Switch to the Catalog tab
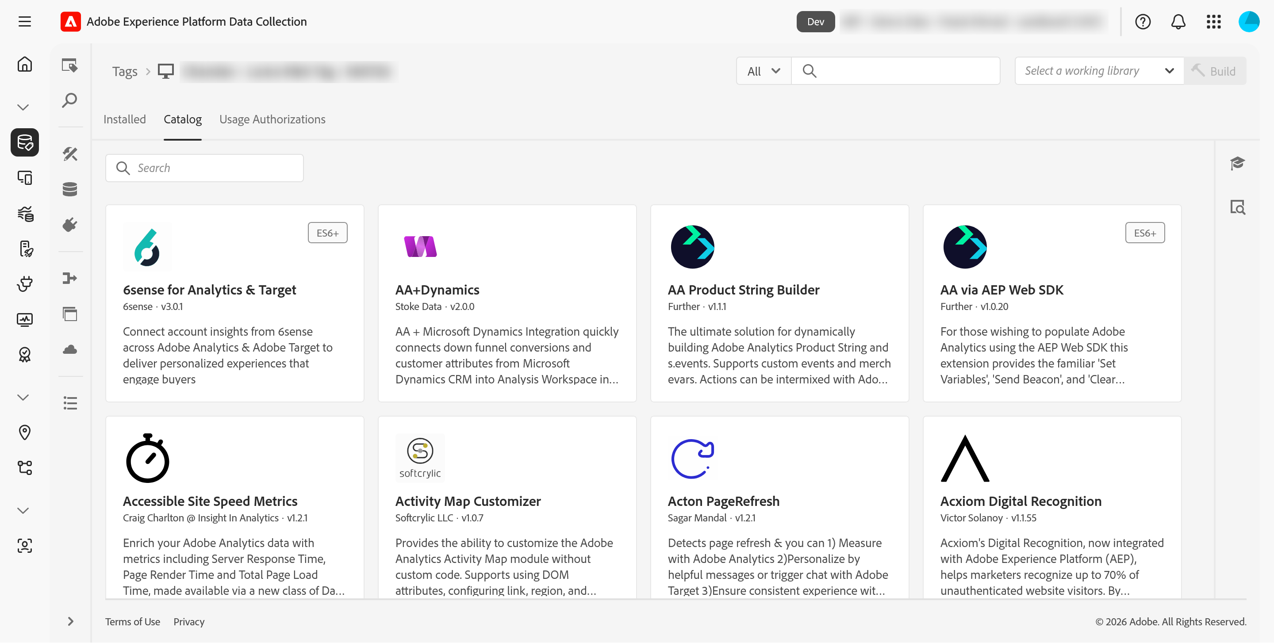1274x643 pixels. [x=183, y=119]
